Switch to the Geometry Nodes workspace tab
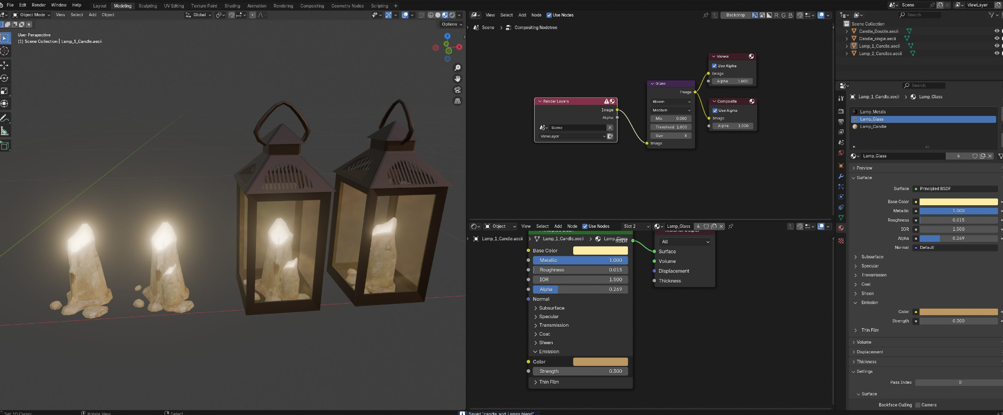Viewport: 1003px width, 415px height. (348, 6)
